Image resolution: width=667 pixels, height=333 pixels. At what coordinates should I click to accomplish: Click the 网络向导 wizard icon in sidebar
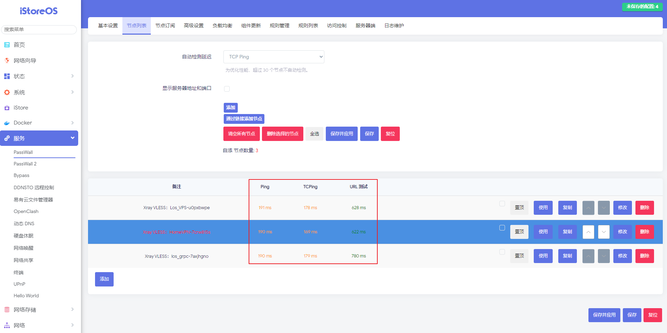tap(7, 61)
